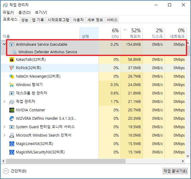Minimize the 작업 관리자 window
The width and height of the screenshot is (191, 179).
click(156, 5)
